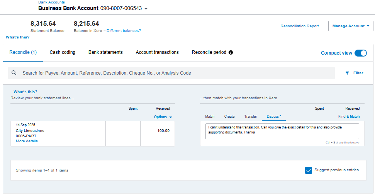375x195 pixels.
Task: Open the Bank statements tab
Action: pos(105,52)
